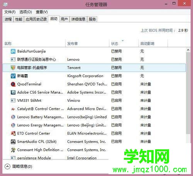
Task: Select the Lenovo Energy Managem... entry name
Action: click(40, 125)
